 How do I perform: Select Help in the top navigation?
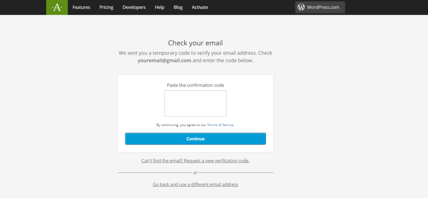tap(159, 7)
